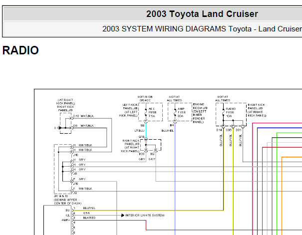Click the "AMP+" terminal label

click(x=65, y=220)
